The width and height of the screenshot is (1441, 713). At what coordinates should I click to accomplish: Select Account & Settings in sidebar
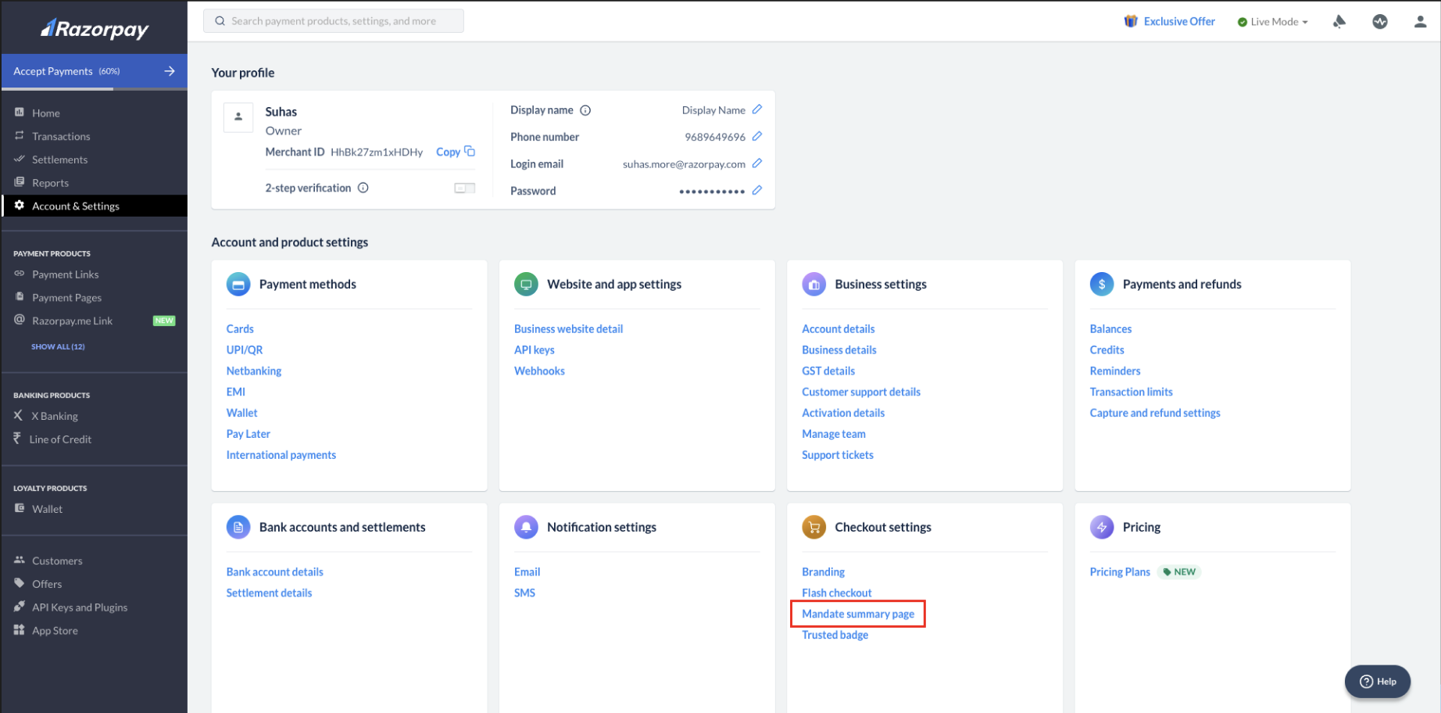[x=94, y=206]
